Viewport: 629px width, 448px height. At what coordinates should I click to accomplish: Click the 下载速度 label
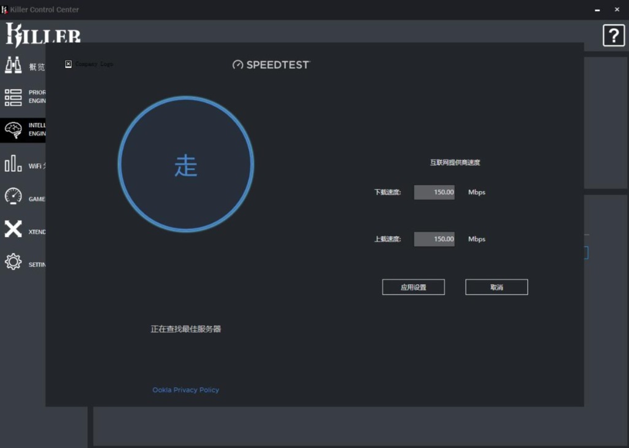pos(387,192)
